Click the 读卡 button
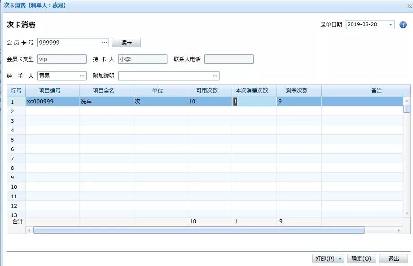 pos(126,42)
